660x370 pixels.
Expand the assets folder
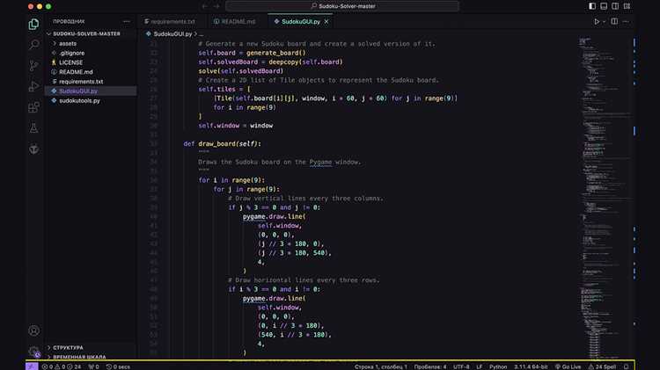(68, 43)
